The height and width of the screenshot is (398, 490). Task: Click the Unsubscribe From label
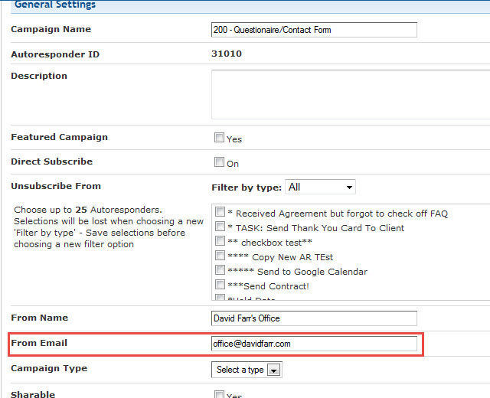(56, 186)
